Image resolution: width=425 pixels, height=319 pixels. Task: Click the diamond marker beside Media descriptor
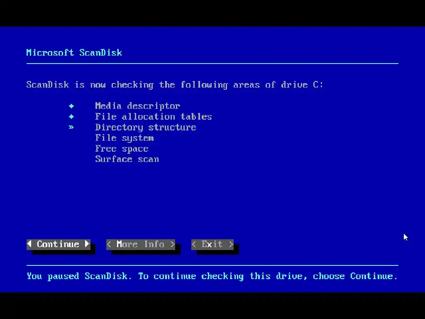(x=71, y=106)
